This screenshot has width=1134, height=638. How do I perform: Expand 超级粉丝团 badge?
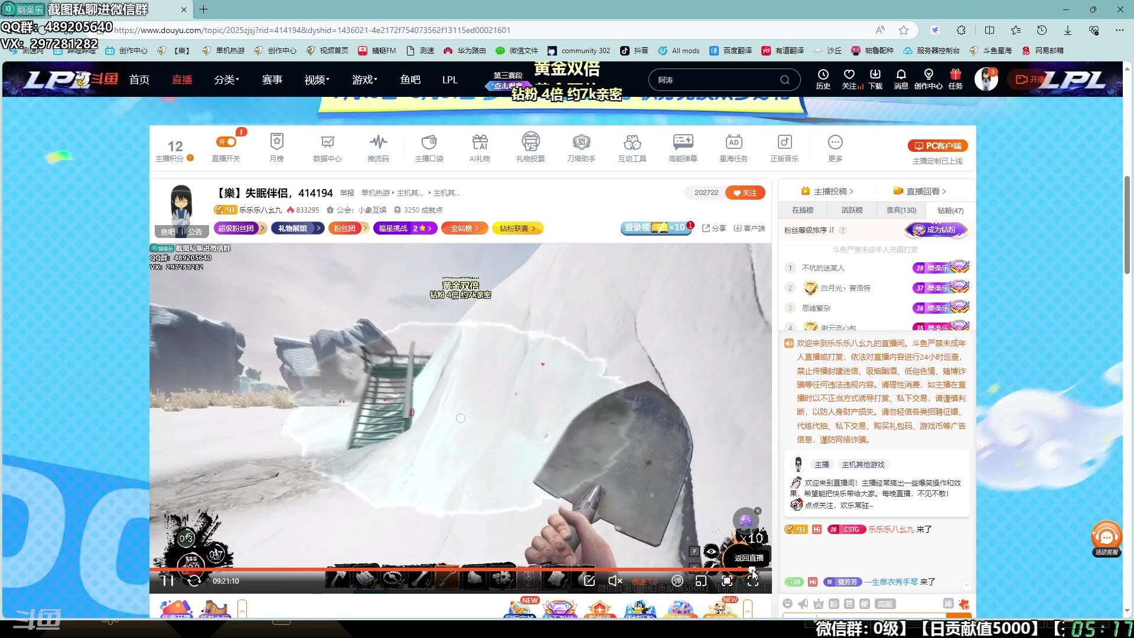240,228
